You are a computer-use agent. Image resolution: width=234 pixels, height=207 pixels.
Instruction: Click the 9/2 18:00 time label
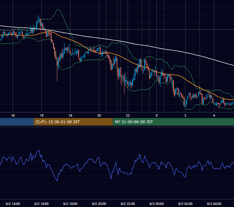(x=70, y=204)
